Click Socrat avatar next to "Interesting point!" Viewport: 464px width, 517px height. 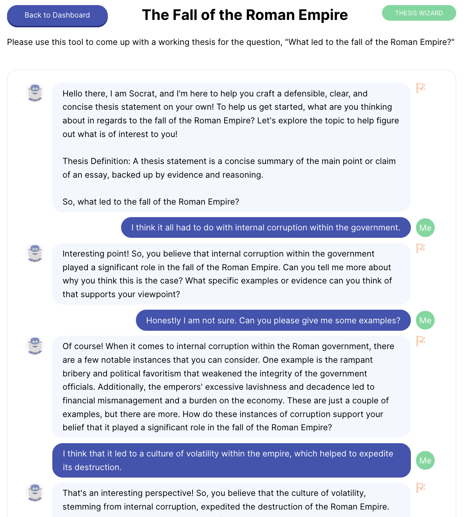coord(35,253)
